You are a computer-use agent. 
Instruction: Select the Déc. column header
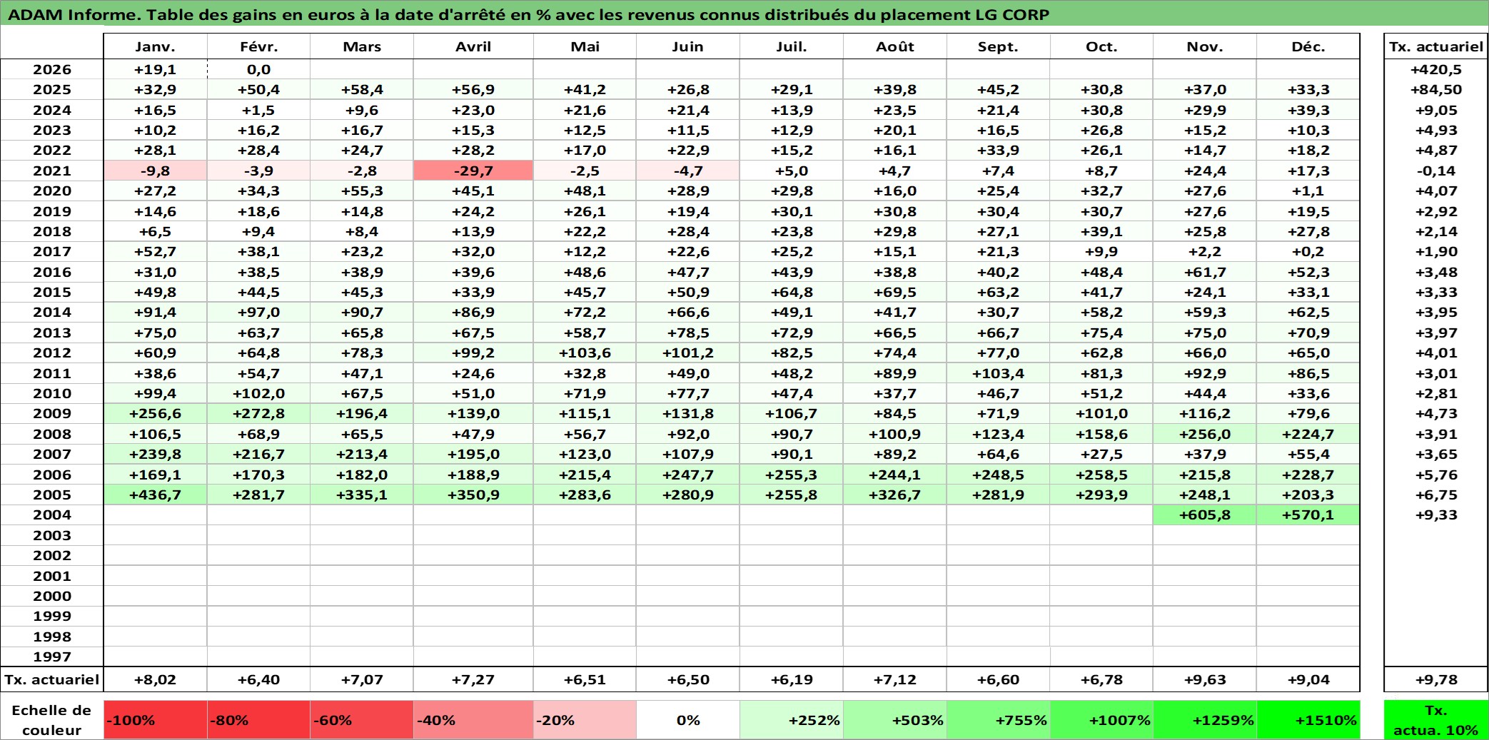pyautogui.click(x=1308, y=46)
